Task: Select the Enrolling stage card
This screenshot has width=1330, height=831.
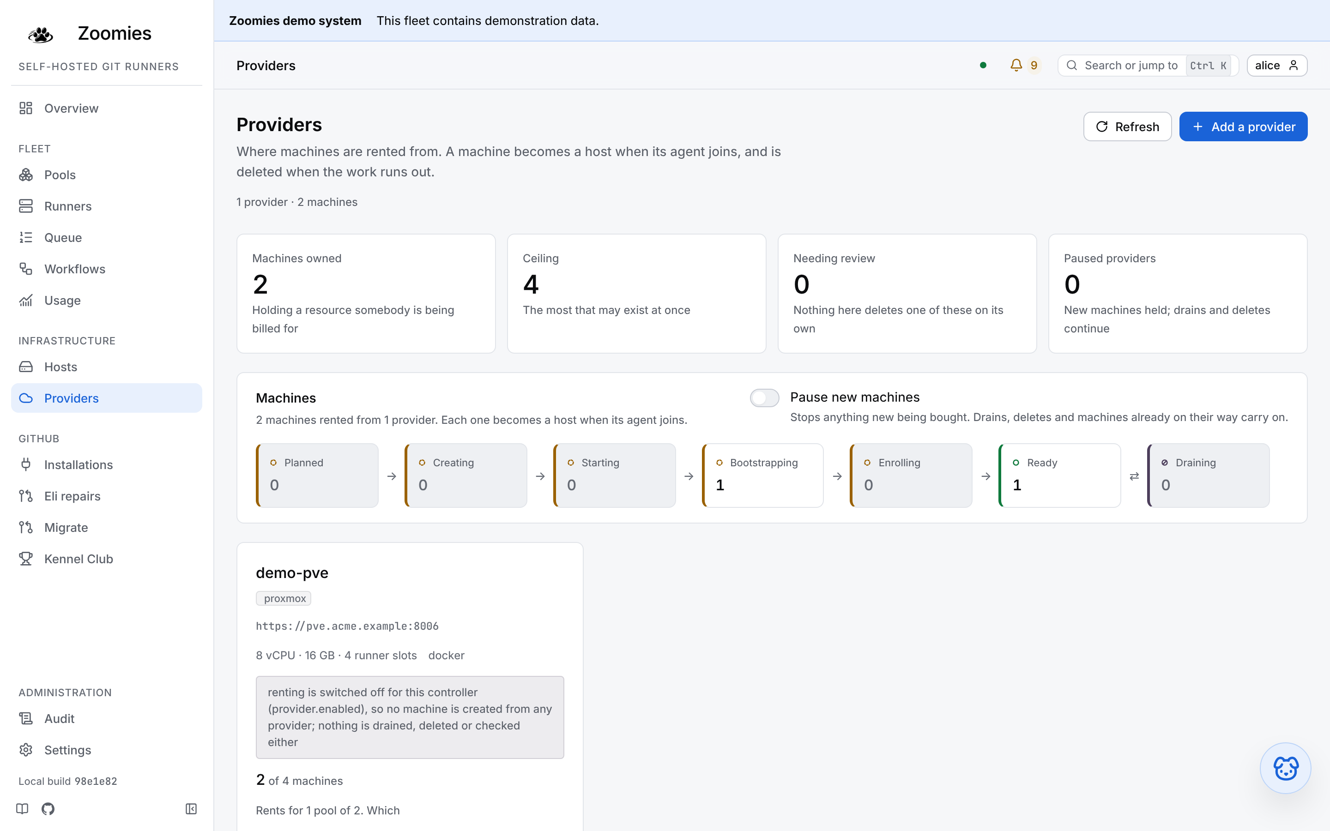Action: pos(911,476)
